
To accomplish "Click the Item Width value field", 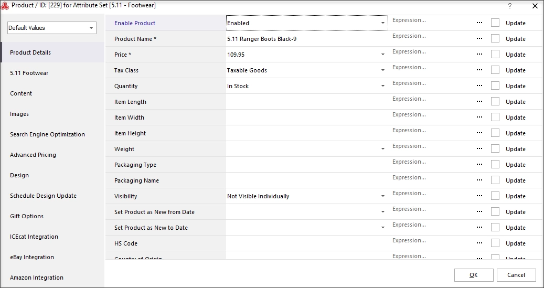I will [307, 118].
